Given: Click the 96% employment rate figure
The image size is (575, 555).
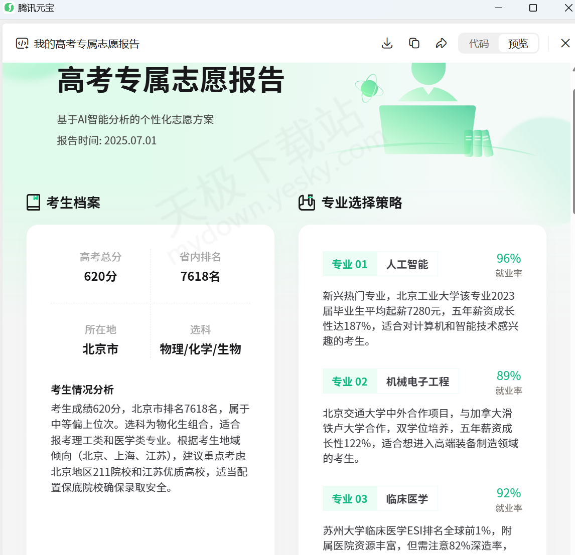Looking at the screenshot, I should pos(508,259).
